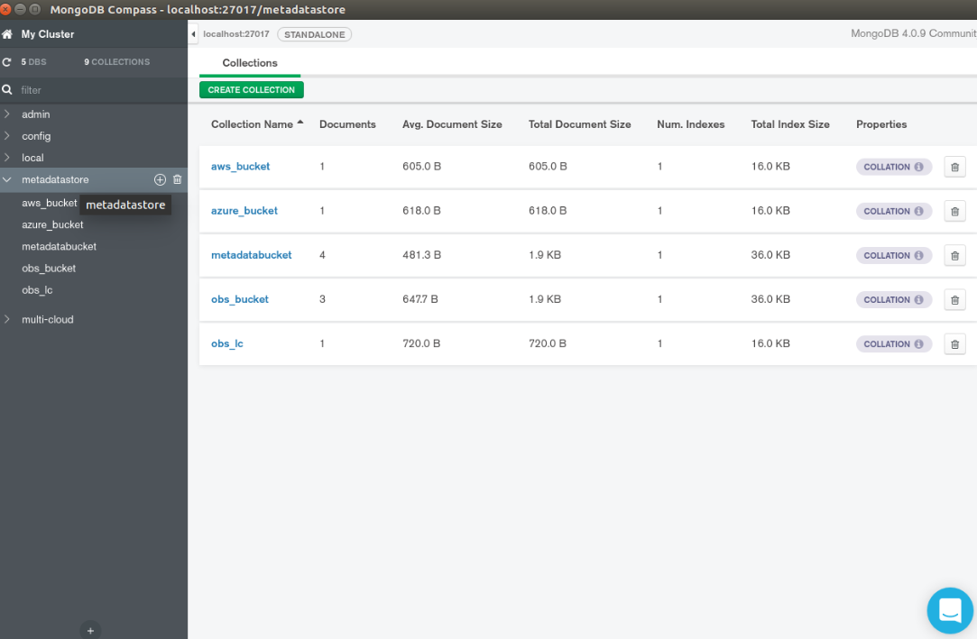Open azure_bucket collection link in table

(244, 210)
